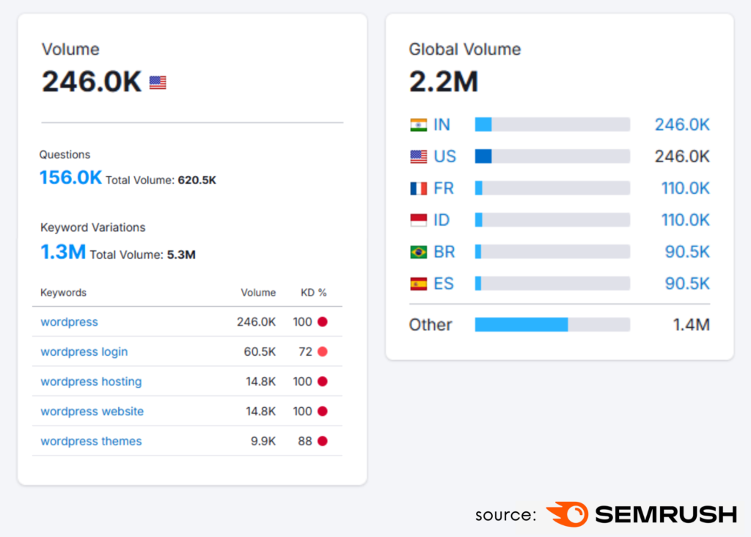Click the France flag icon
The height and width of the screenshot is (537, 751).
point(419,189)
